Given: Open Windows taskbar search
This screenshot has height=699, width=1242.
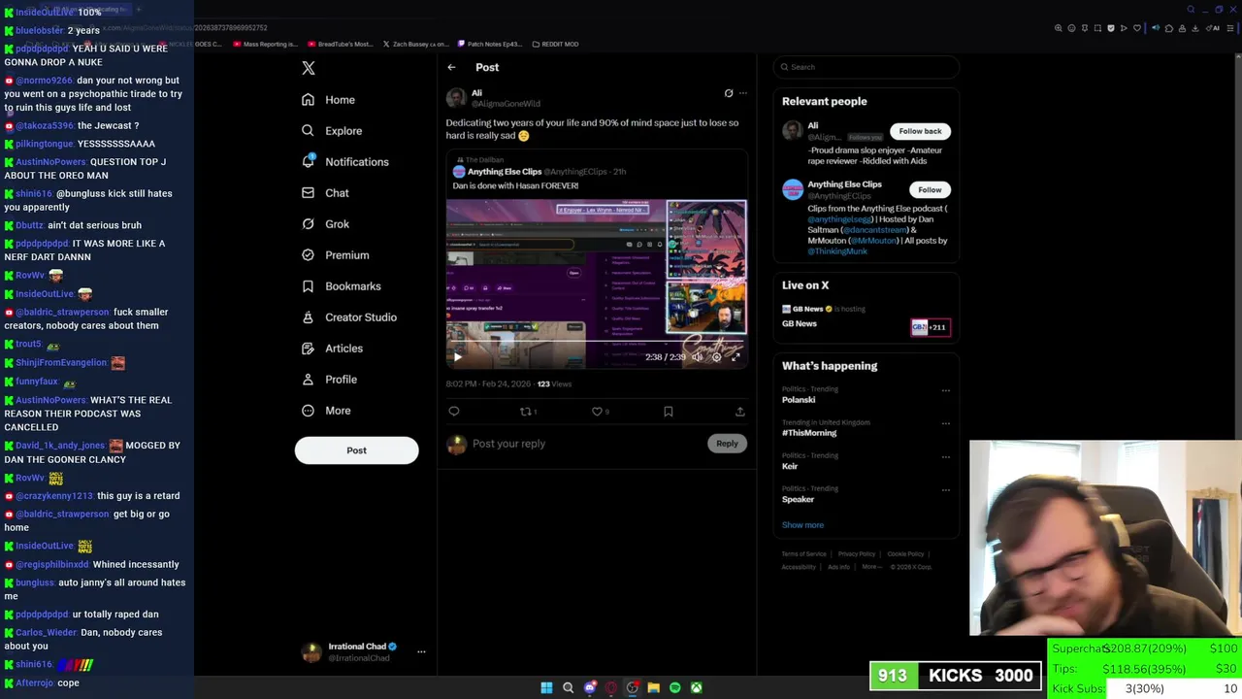Looking at the screenshot, I should coord(568,687).
